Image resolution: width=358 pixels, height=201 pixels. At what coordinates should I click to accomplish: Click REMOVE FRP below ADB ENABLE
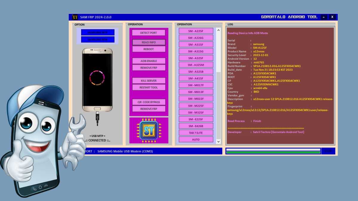coord(149,68)
